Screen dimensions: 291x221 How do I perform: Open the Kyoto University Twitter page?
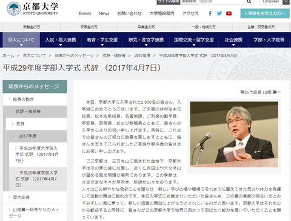(x=219, y=13)
